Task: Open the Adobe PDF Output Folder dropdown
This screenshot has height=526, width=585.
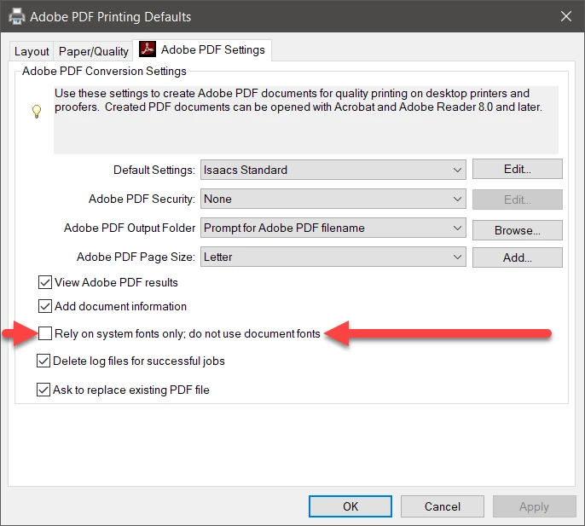Action: pyautogui.click(x=333, y=228)
